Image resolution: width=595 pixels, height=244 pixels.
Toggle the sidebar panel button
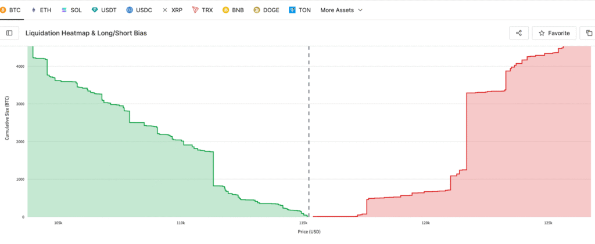point(9,33)
